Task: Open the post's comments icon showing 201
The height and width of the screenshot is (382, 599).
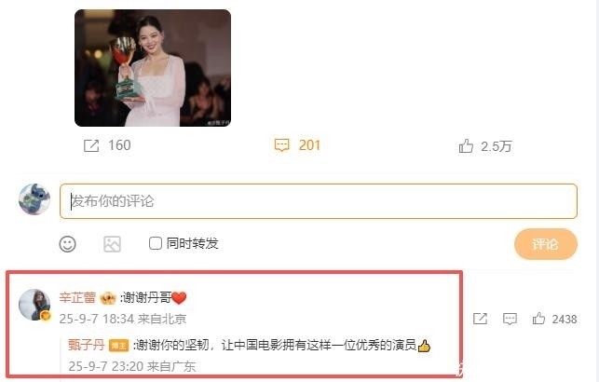Action: pos(282,145)
